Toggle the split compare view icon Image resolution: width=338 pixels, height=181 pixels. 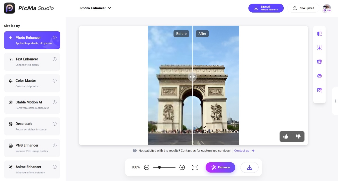319,34
